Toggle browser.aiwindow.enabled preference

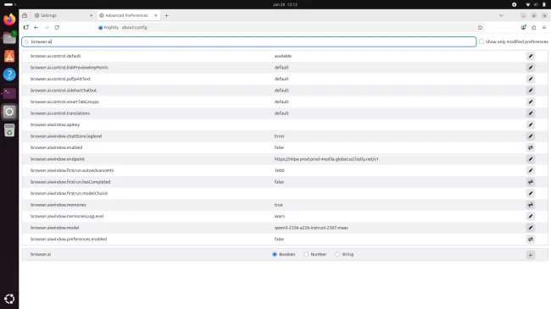point(531,147)
